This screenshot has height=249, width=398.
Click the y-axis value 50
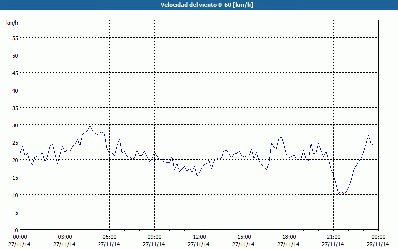click(x=15, y=55)
